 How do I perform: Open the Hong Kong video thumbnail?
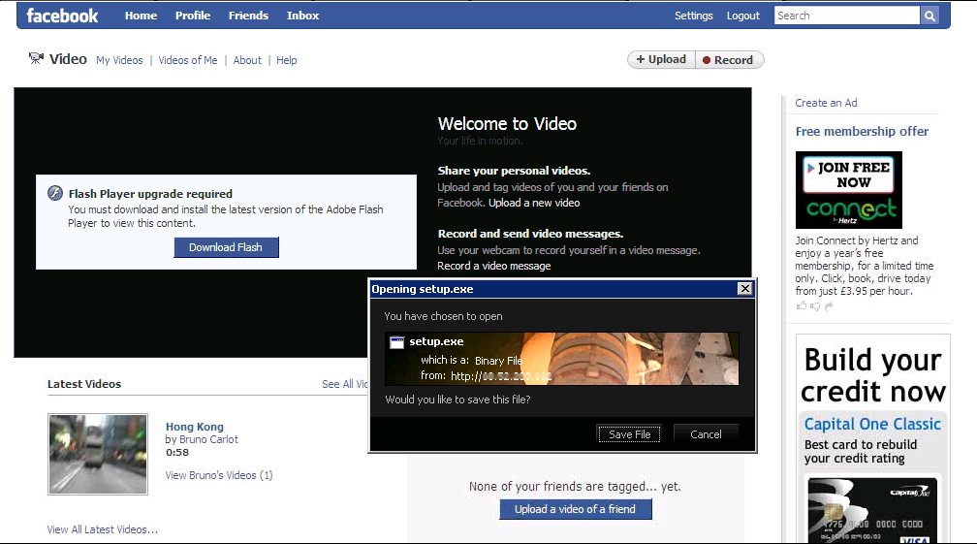click(x=98, y=454)
